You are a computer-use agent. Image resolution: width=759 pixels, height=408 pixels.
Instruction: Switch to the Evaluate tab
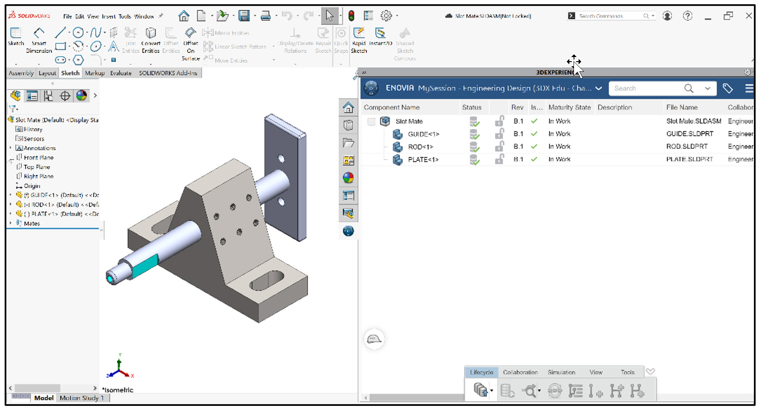pyautogui.click(x=120, y=73)
